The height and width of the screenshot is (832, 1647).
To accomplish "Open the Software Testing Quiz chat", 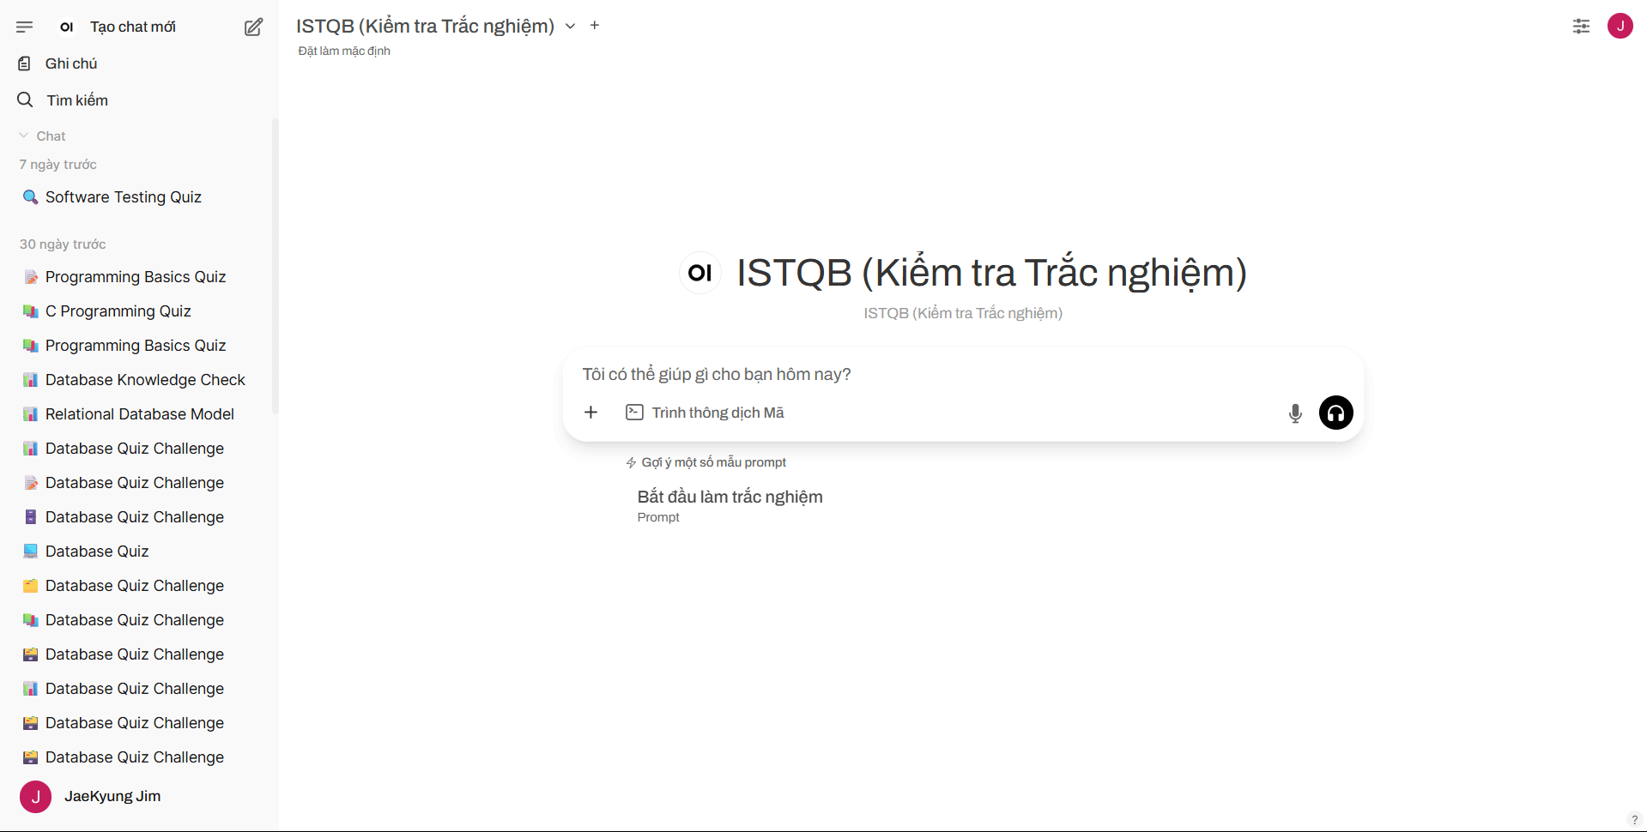I will pyautogui.click(x=123, y=196).
